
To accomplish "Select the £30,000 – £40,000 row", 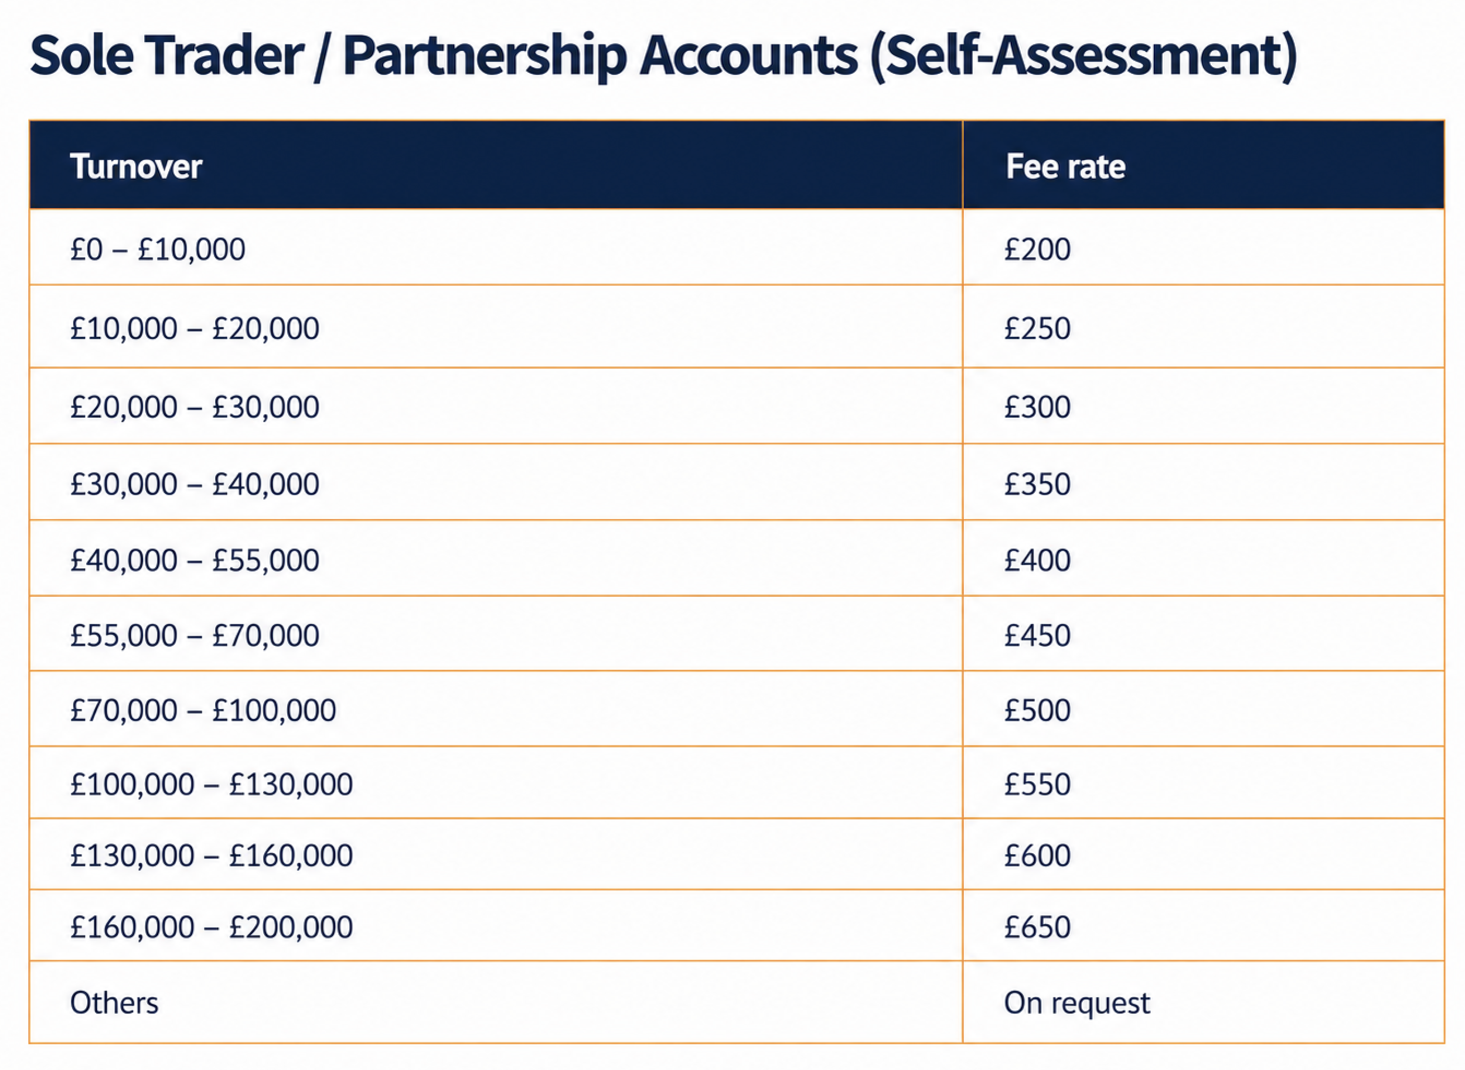I will (x=737, y=482).
